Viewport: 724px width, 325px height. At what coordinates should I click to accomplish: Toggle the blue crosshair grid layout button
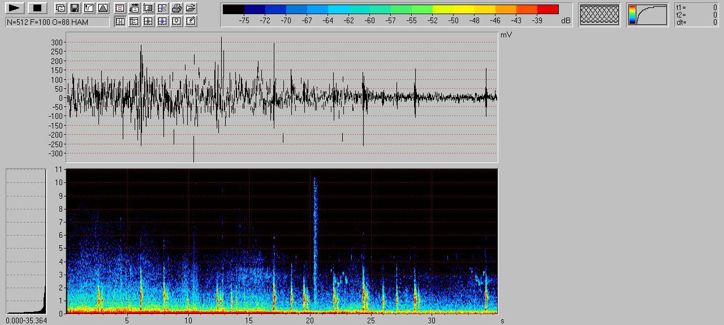pyautogui.click(x=162, y=22)
